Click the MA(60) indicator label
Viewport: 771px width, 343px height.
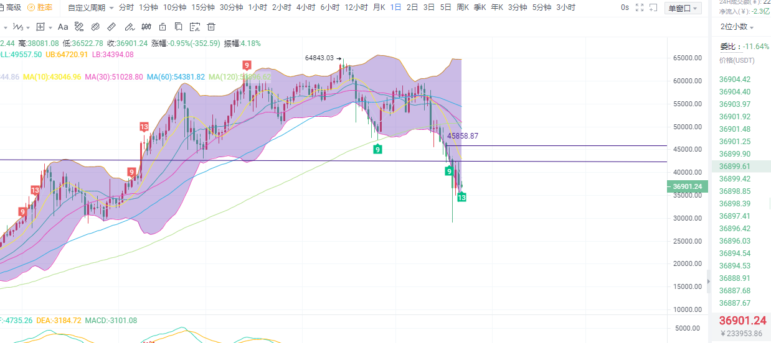point(176,77)
